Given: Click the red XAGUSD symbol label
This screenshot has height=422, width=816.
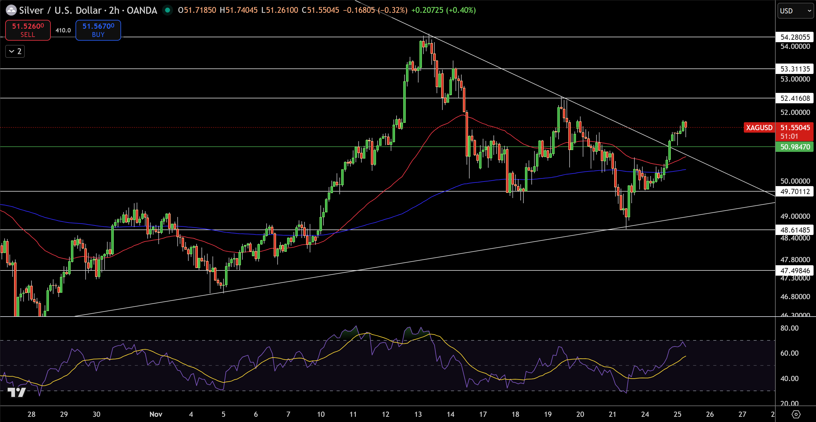Looking at the screenshot, I should [759, 128].
